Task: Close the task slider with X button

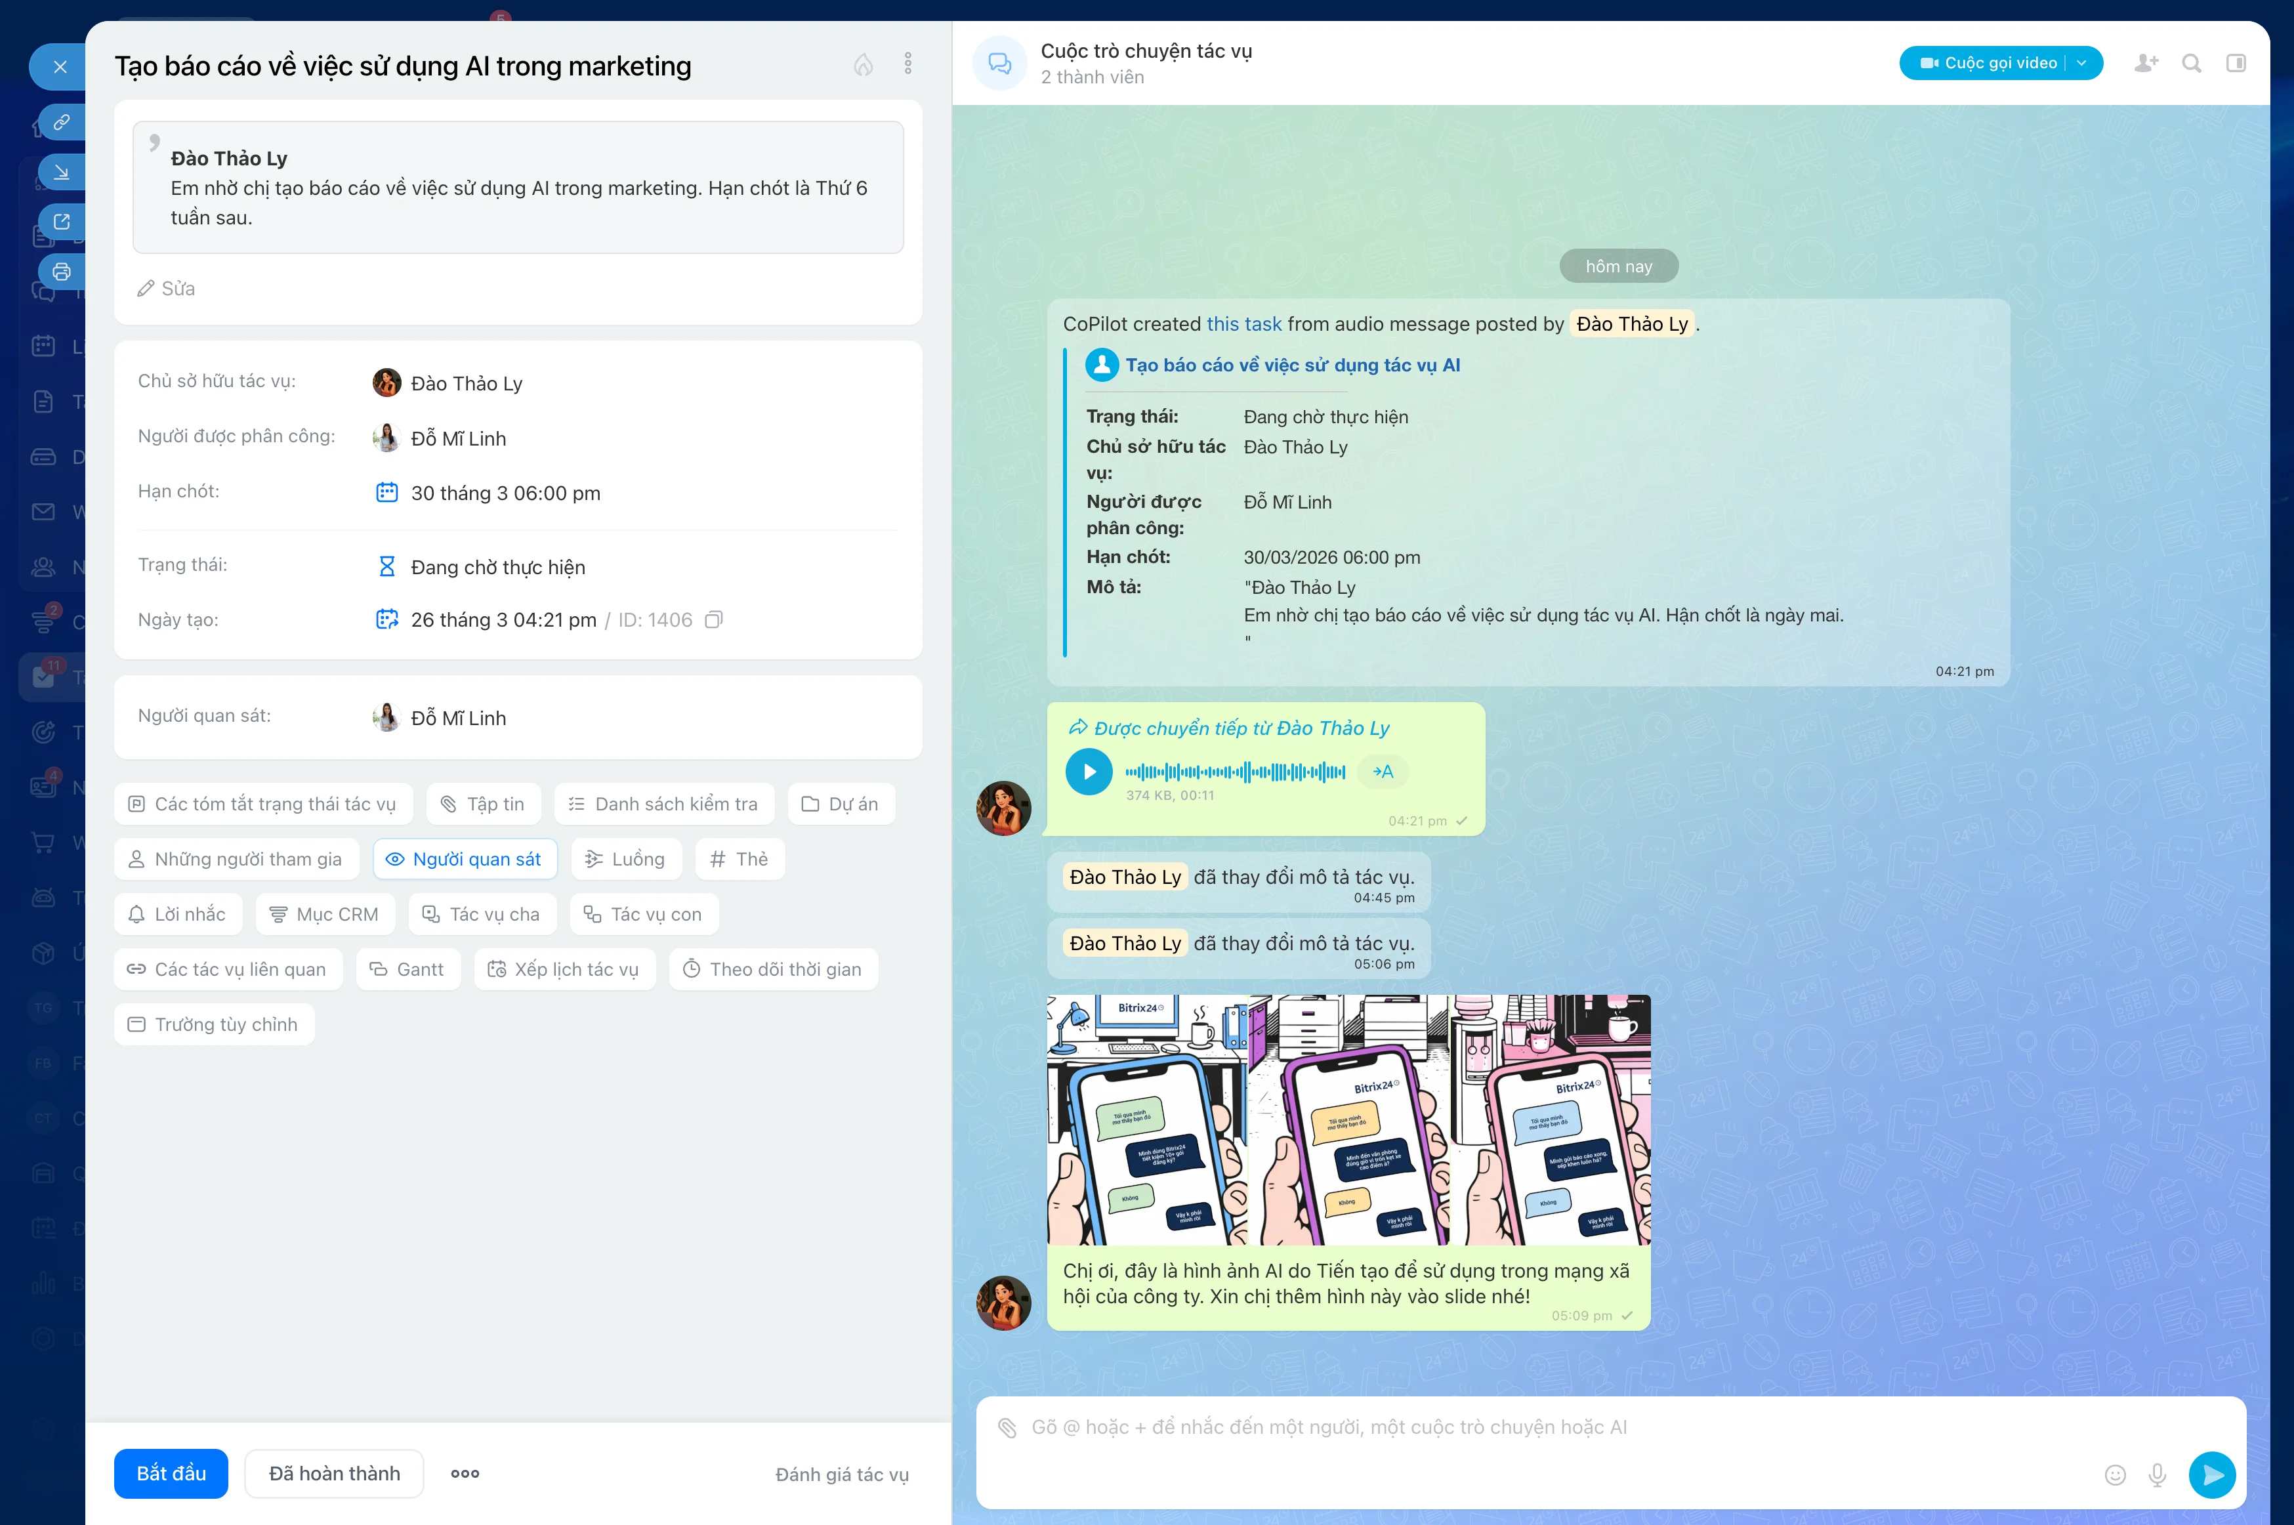Action: tap(59, 67)
